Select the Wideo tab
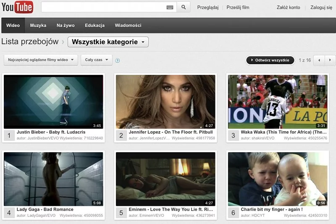336x224 pixels. coord(13,25)
